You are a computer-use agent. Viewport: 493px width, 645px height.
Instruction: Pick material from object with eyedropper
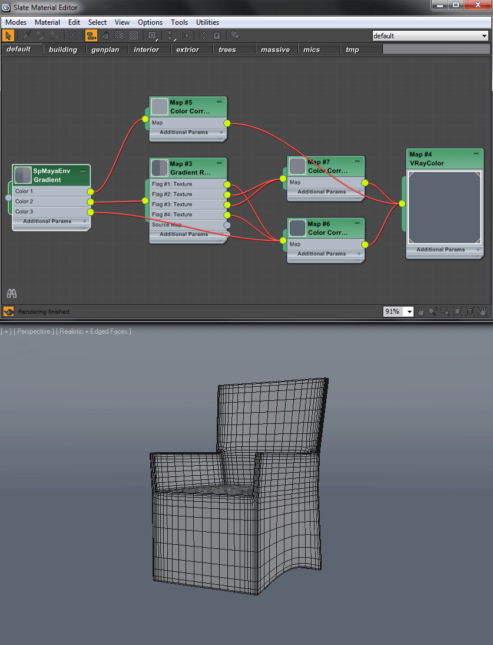coord(27,36)
